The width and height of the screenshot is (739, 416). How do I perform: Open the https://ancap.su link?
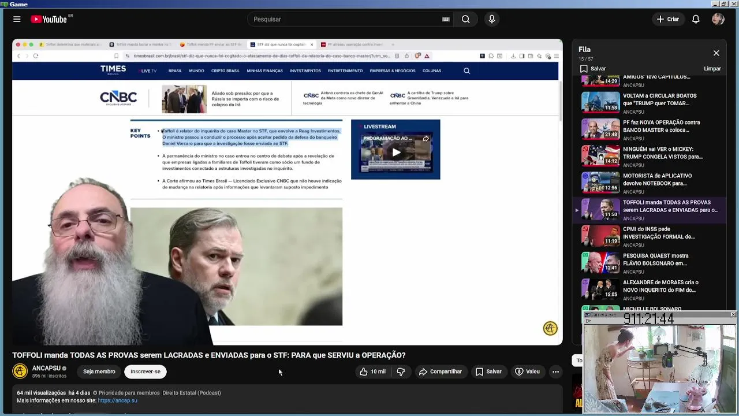(118, 400)
